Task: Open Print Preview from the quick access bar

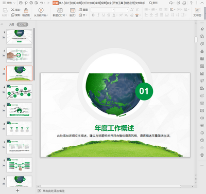Action: 36,3
